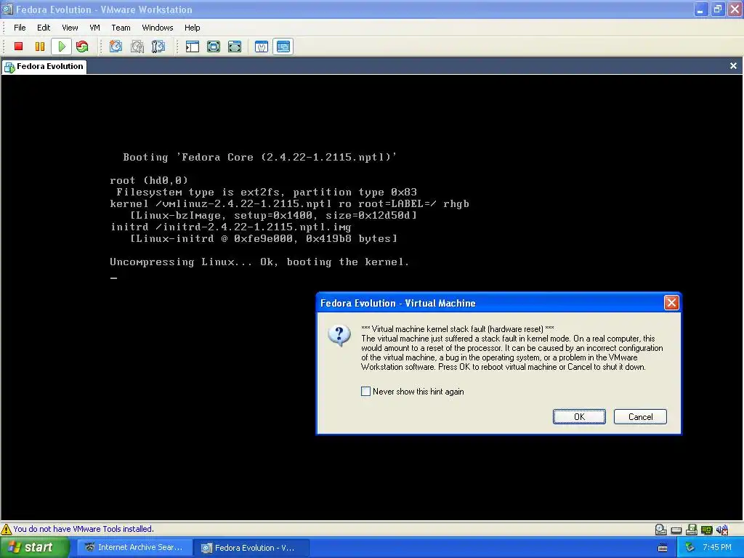This screenshot has width=744, height=558.
Task: Toggle the sidebar panel view icon
Action: point(192,46)
